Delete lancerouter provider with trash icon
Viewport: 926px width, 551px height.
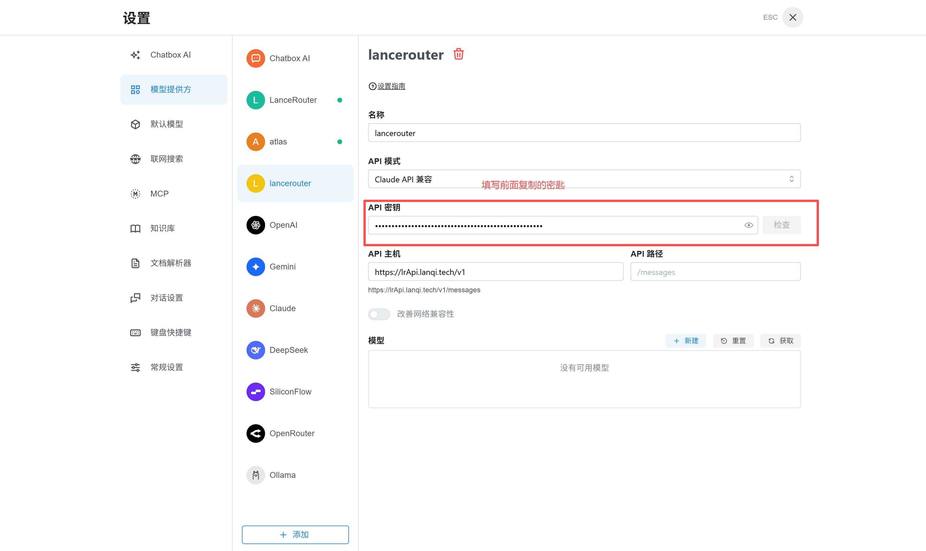click(x=459, y=54)
